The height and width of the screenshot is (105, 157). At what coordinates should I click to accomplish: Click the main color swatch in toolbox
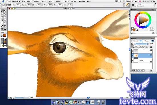click(x=5, y=35)
